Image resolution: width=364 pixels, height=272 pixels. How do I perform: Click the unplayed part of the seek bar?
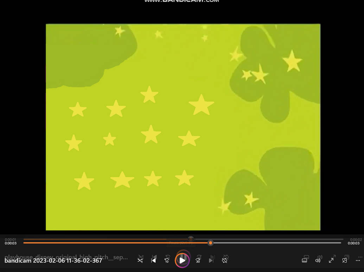tap(277, 243)
